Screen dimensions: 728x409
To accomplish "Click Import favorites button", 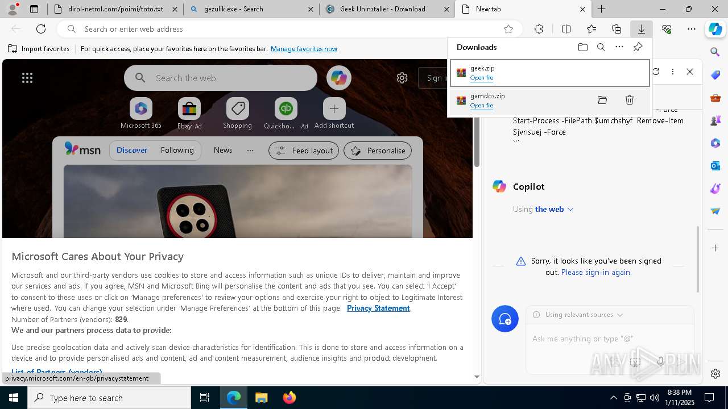I will (39, 49).
